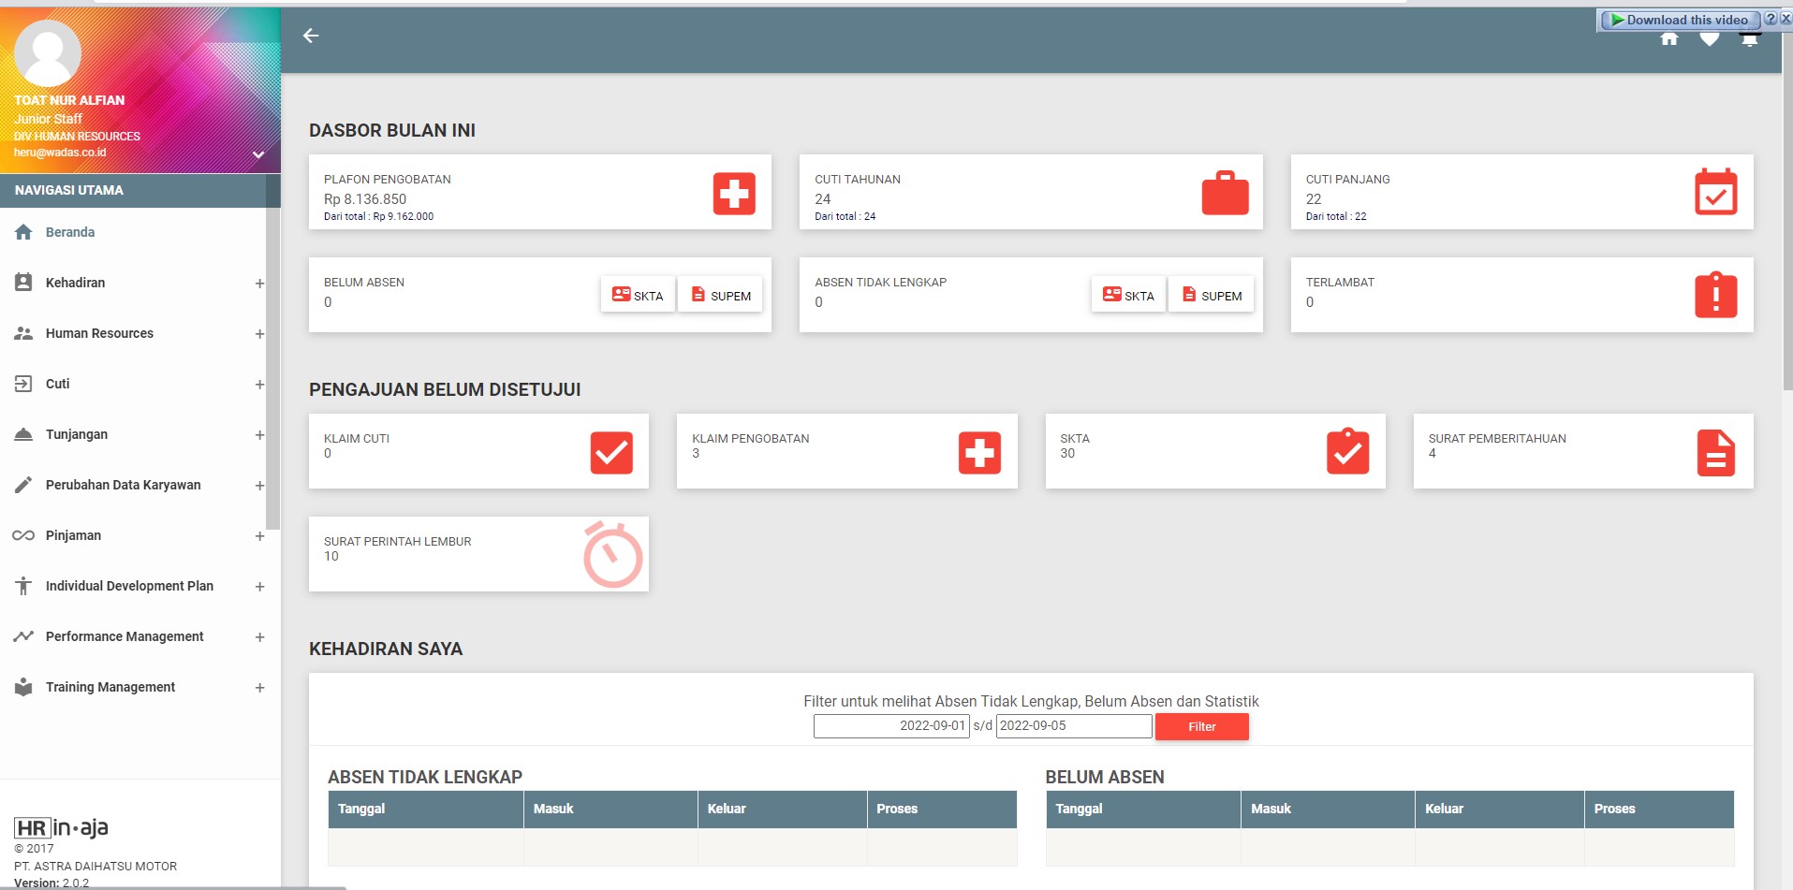1793x890 pixels.
Task: Click the SKTA clipboard check icon
Action: click(x=1347, y=453)
